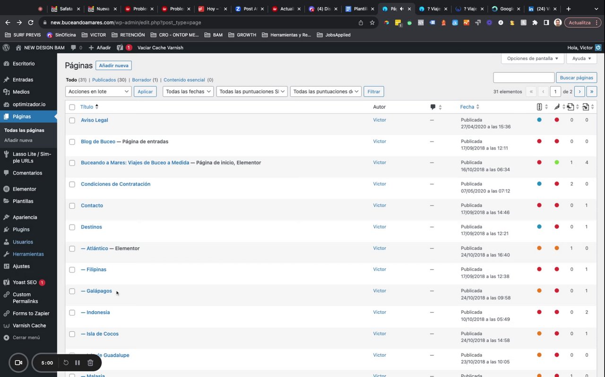Check the Filipinas row checkbox
The image size is (605, 377).
(72, 270)
